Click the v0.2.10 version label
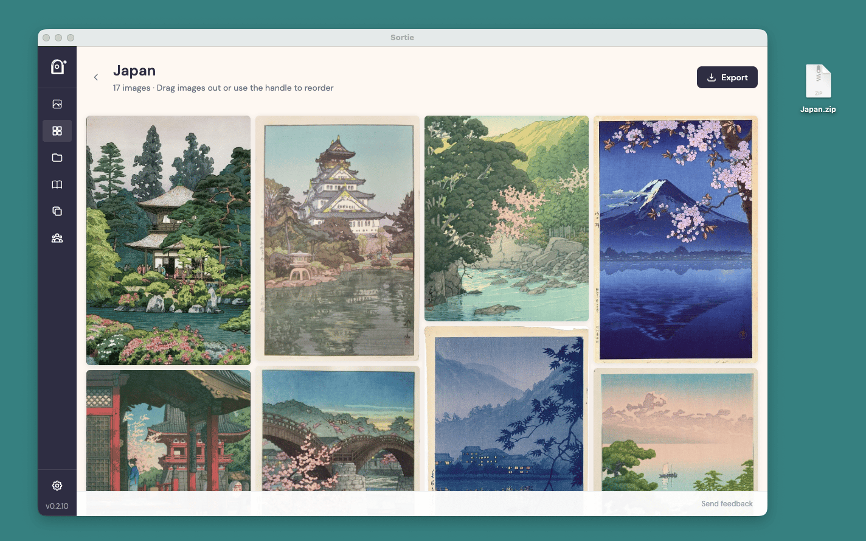The width and height of the screenshot is (866, 541). pyautogui.click(x=57, y=506)
